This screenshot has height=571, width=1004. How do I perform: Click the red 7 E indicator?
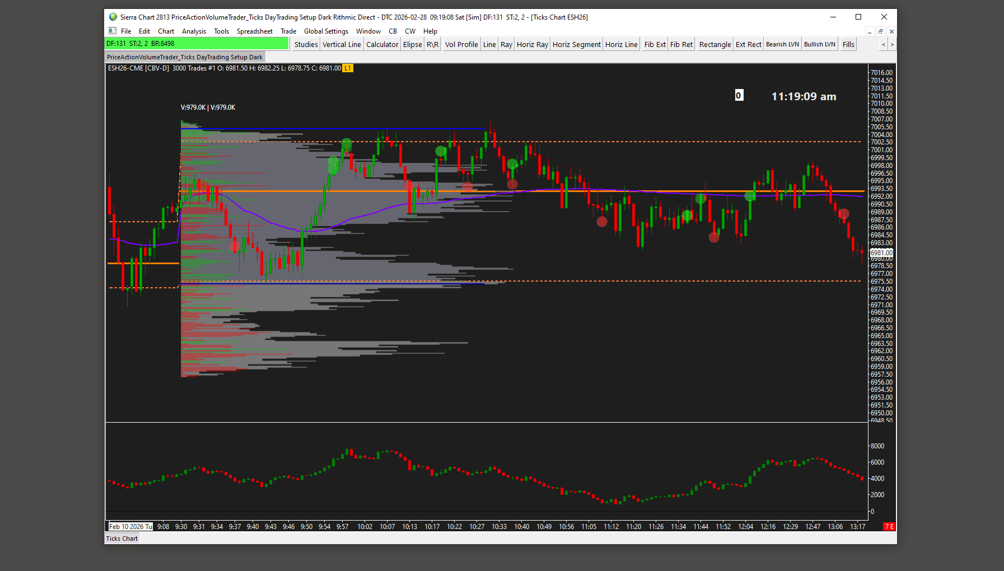click(889, 527)
